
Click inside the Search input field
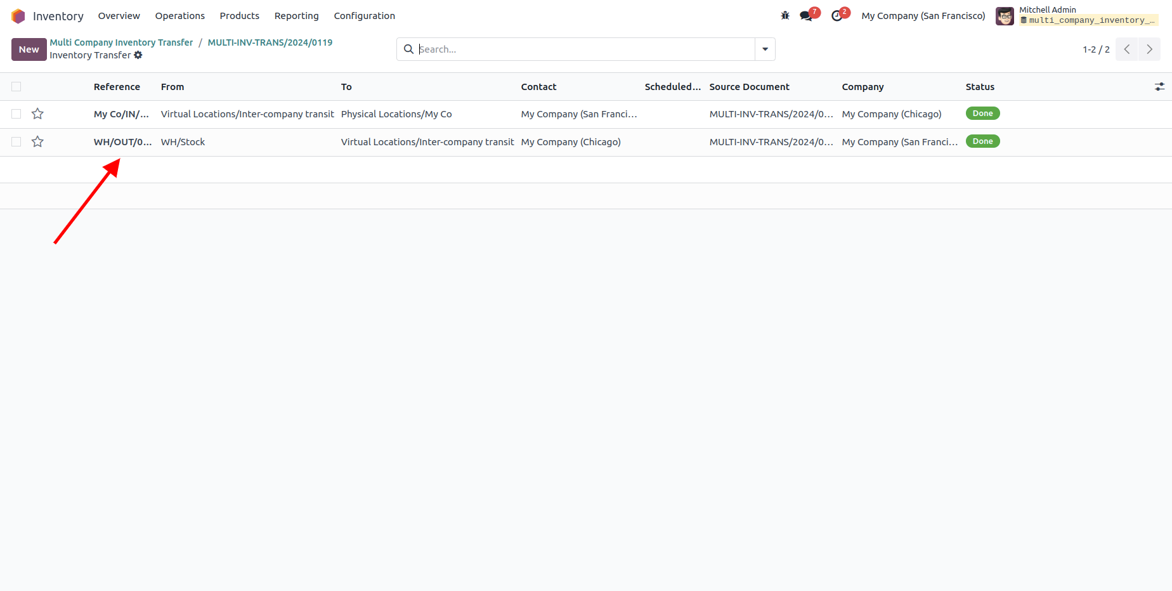[x=583, y=49]
